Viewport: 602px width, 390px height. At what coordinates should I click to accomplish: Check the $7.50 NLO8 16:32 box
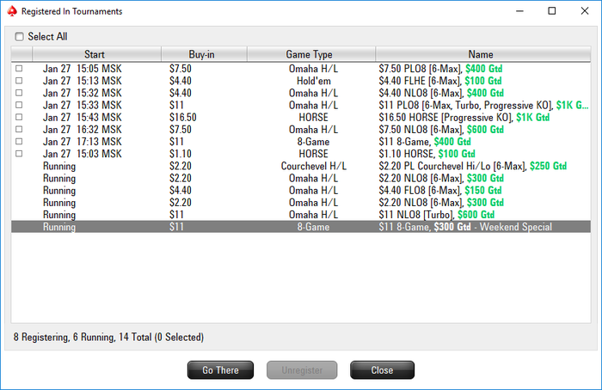pyautogui.click(x=19, y=129)
